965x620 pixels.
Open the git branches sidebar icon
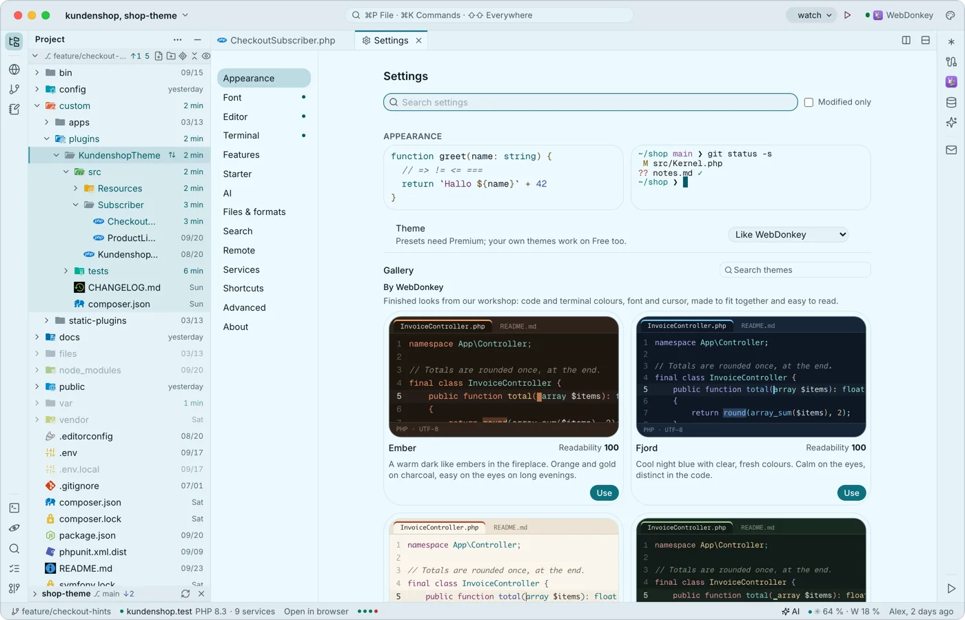pyautogui.click(x=14, y=89)
